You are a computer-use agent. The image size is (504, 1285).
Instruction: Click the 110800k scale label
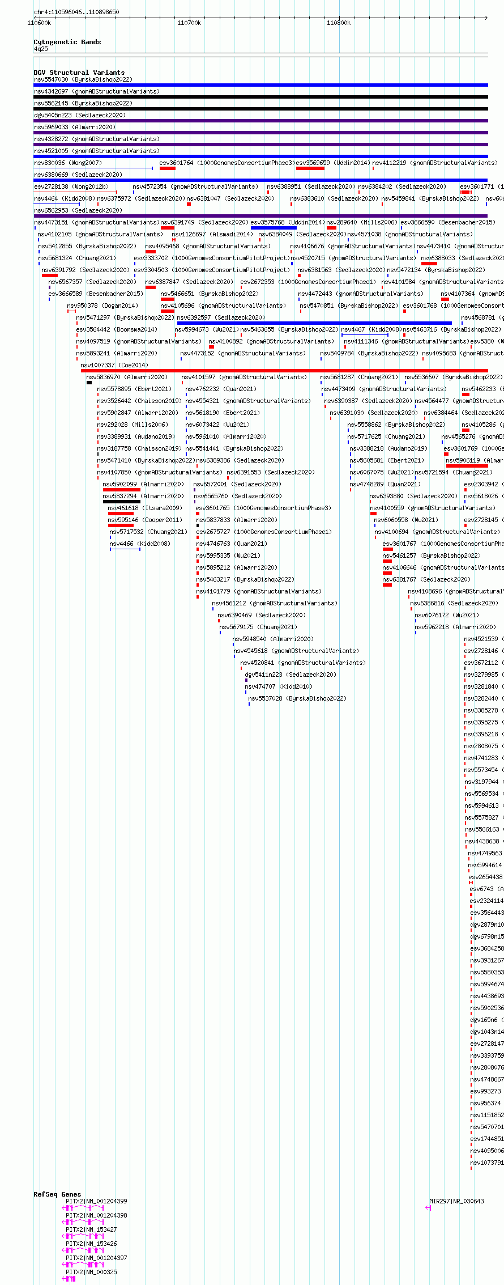coord(339,23)
